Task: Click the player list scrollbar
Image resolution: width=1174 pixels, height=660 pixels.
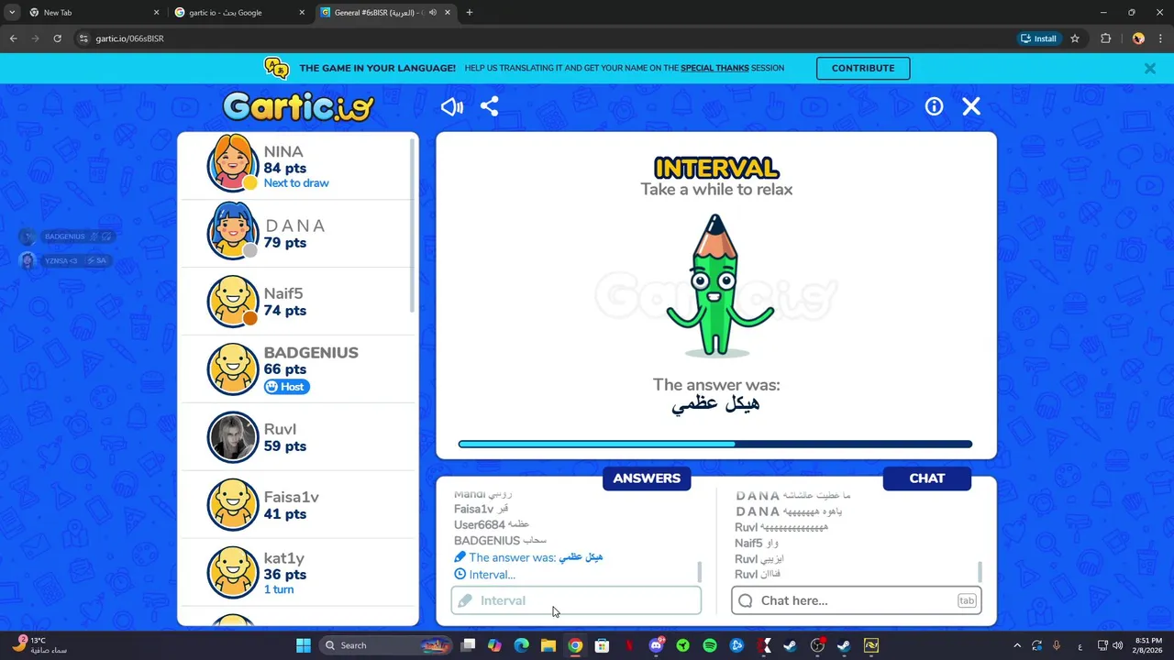Action: click(413, 225)
